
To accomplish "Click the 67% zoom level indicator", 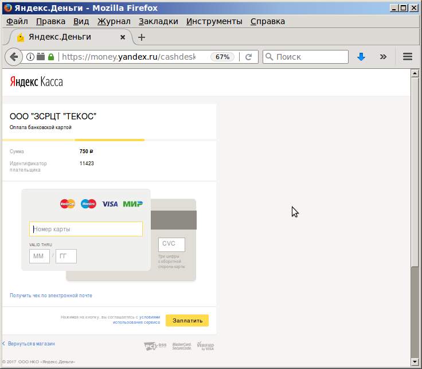I will coord(222,57).
